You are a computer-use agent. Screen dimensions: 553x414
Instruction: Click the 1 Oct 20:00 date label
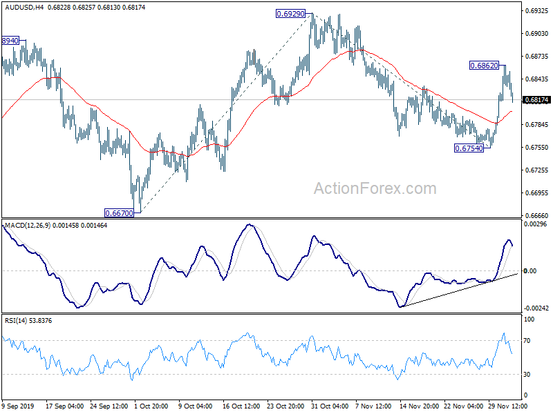[x=152, y=406]
